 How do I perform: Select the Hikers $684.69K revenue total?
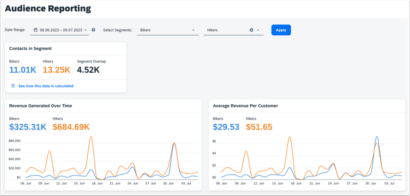click(71, 127)
